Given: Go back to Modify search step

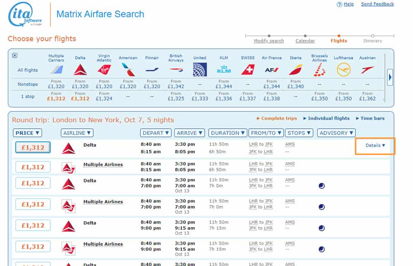Looking at the screenshot, I should tap(269, 41).
